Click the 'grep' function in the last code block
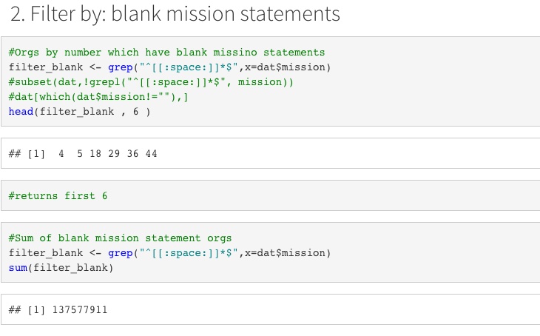Viewport: 540px width, 336px height. pyautogui.click(x=120, y=253)
